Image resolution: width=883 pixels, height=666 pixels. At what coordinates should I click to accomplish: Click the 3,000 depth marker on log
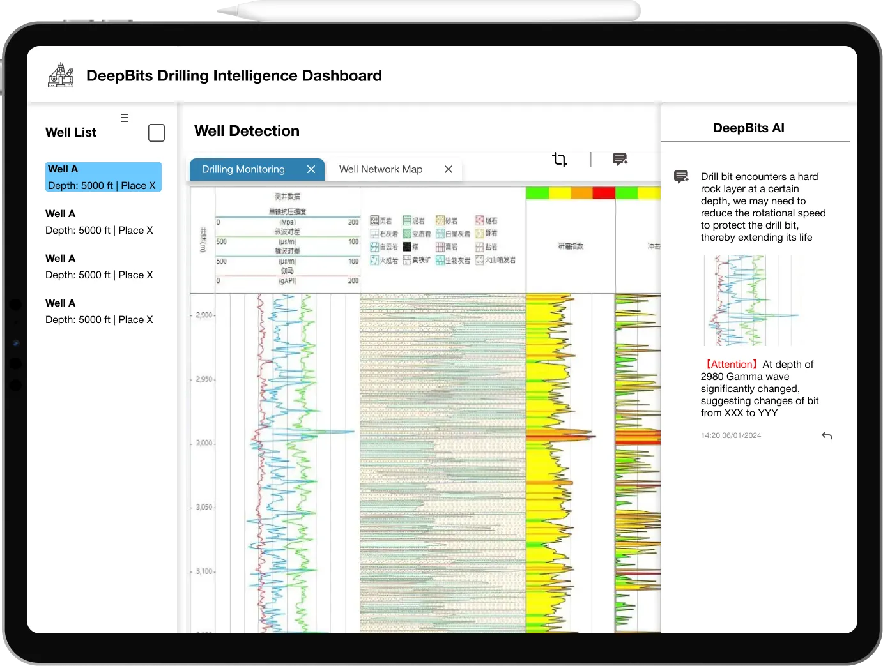click(204, 443)
